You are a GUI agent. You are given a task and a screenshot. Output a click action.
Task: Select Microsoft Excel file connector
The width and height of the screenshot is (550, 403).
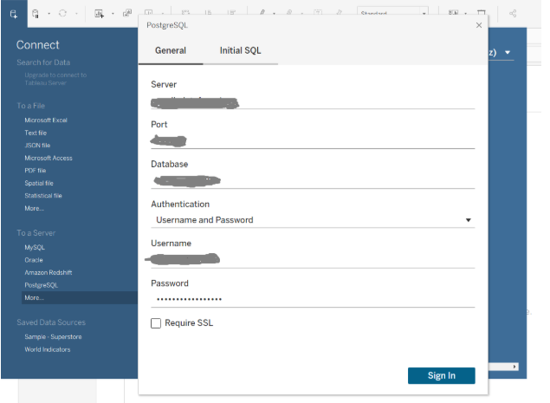[46, 120]
